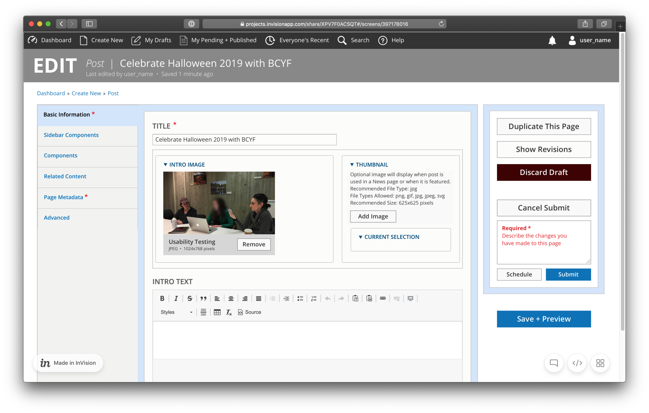Viewport: 649px width, 413px height.
Task: Insert a table in the intro text
Action: tap(217, 312)
